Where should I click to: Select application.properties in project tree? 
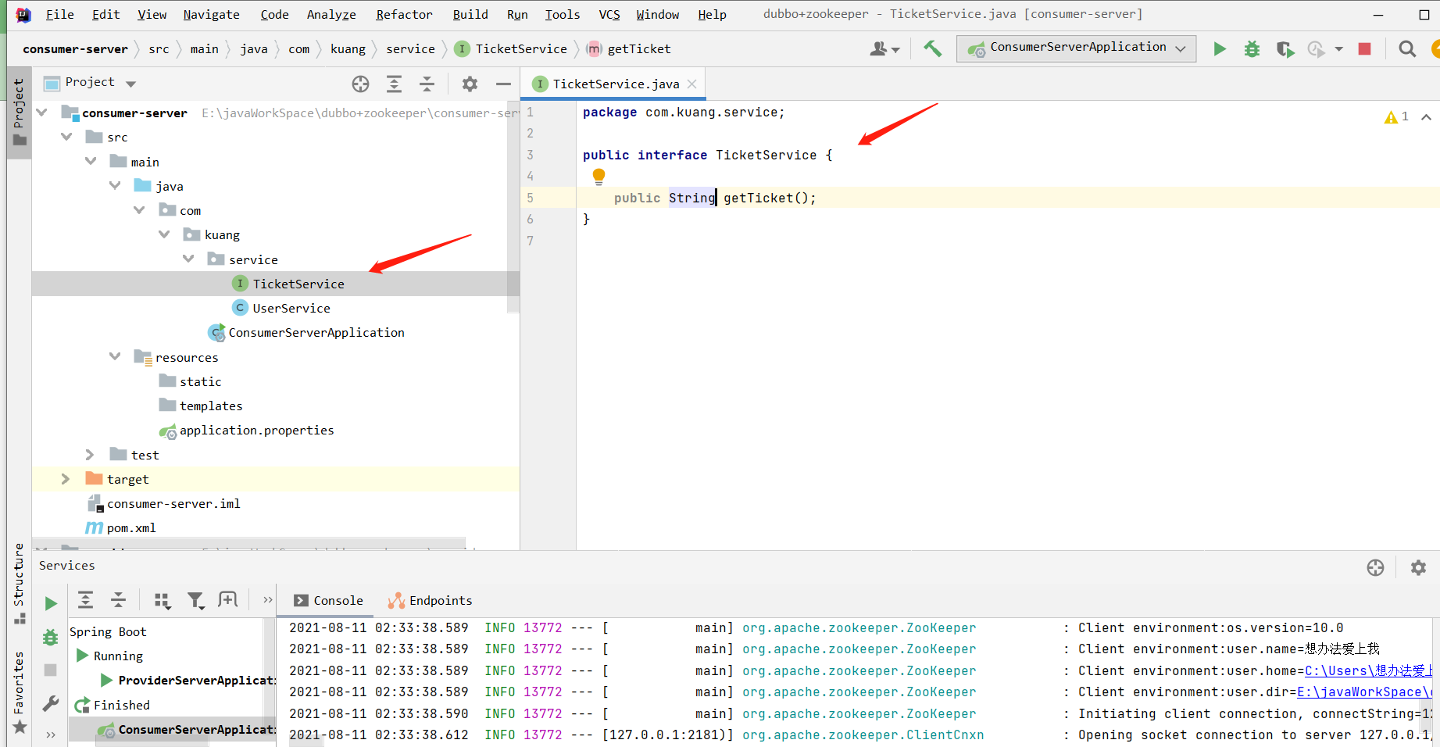click(x=256, y=430)
